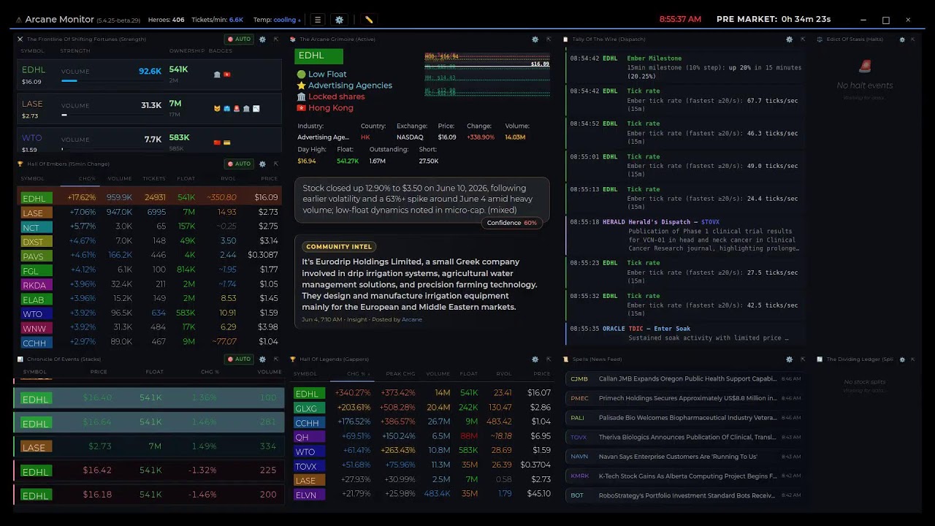Click the Low Float tag in Arcane Grimoire
The image size is (935, 526).
click(321, 74)
